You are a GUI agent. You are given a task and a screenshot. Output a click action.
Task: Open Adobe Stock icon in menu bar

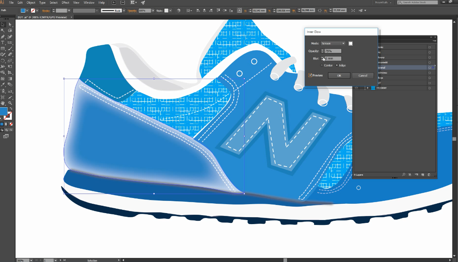pyautogui.click(x=123, y=2)
